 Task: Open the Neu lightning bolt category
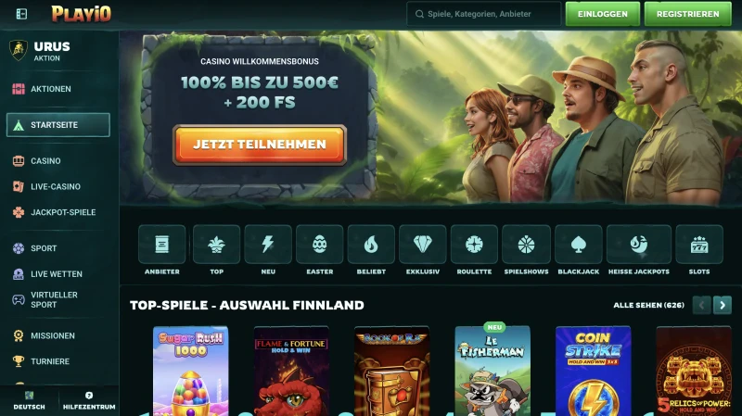268,245
